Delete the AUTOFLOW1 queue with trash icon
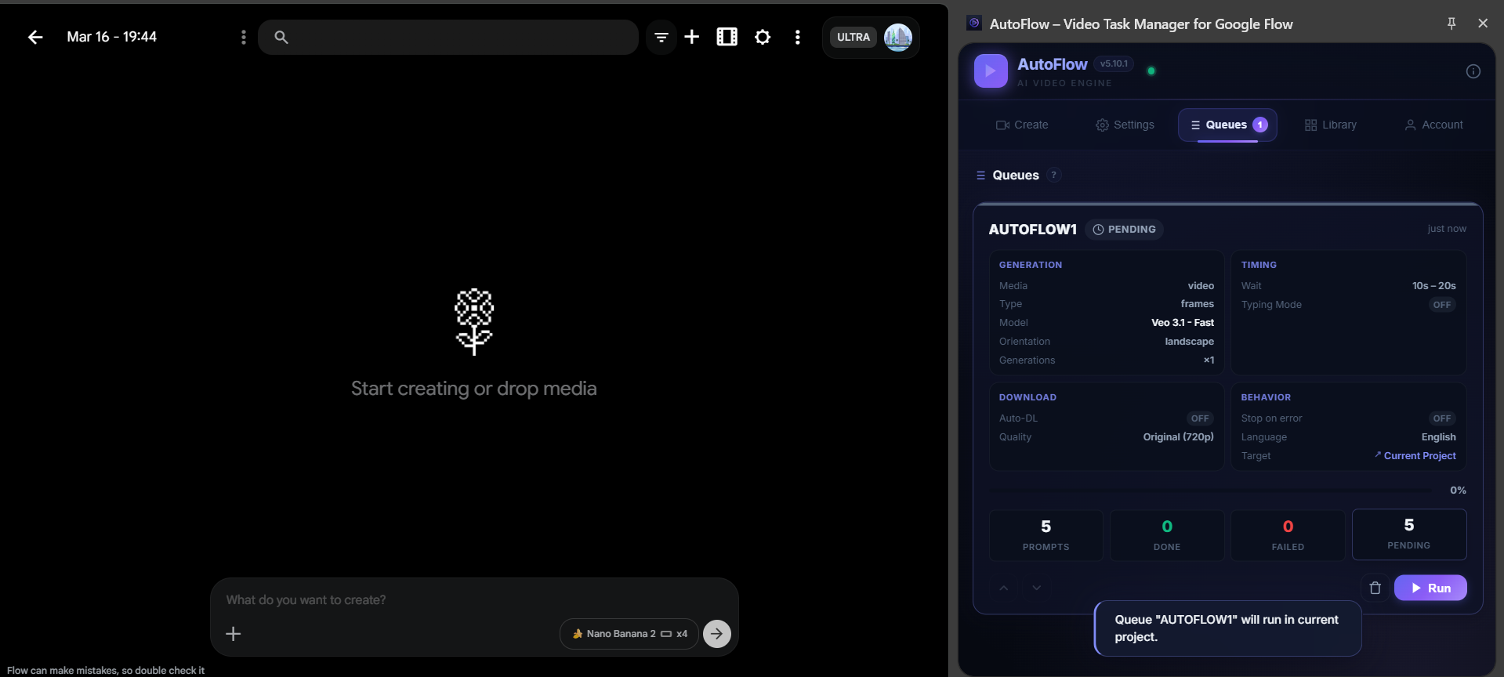Screen dimensions: 1504x677 1375,588
